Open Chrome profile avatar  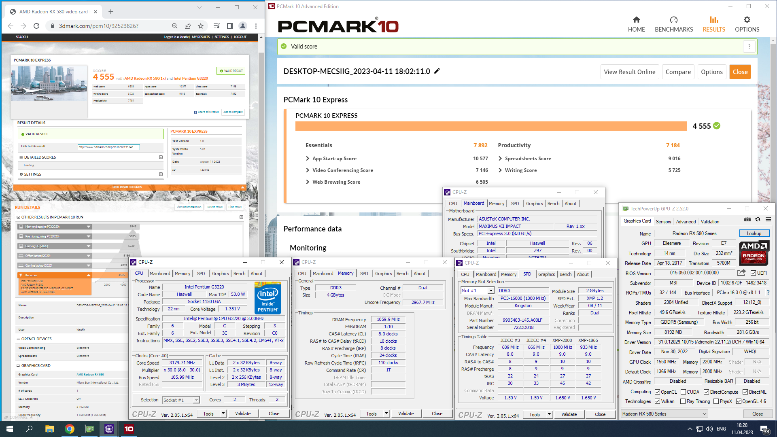[x=243, y=26]
